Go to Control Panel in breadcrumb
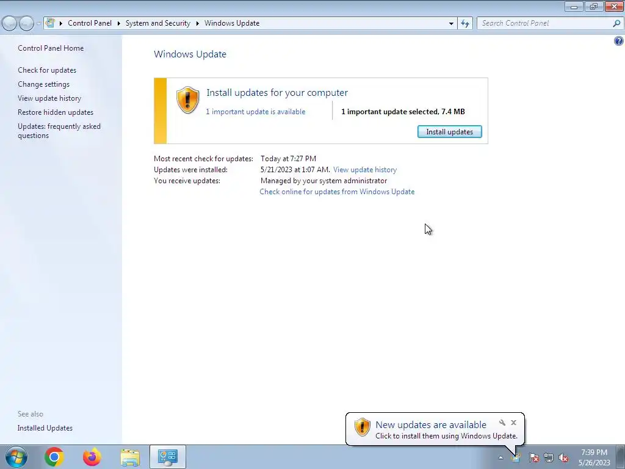This screenshot has width=625, height=469. click(90, 23)
